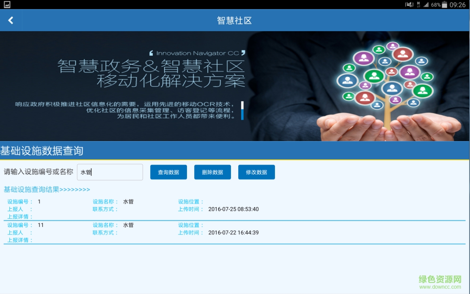
Task: Expand the 基础设施查询结果>>>>>>>> label
Action: [47, 190]
